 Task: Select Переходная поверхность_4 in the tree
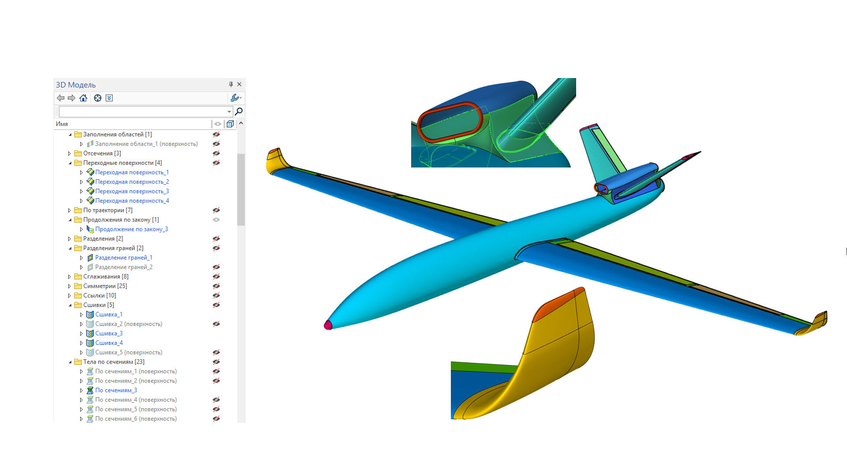pyautogui.click(x=132, y=201)
